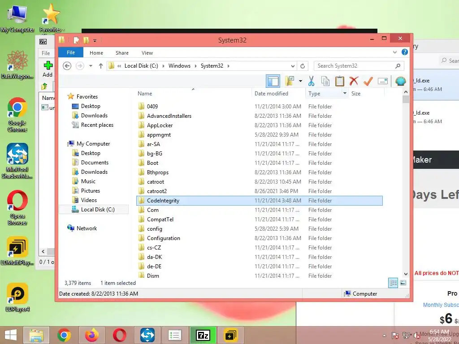
Task: Open the Type column filter dropdown
Action: pyautogui.click(x=345, y=94)
